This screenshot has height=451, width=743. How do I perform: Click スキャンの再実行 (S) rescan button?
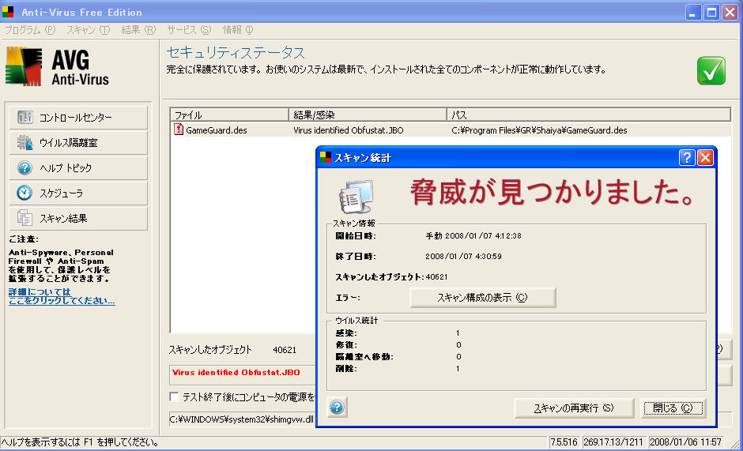(x=574, y=408)
